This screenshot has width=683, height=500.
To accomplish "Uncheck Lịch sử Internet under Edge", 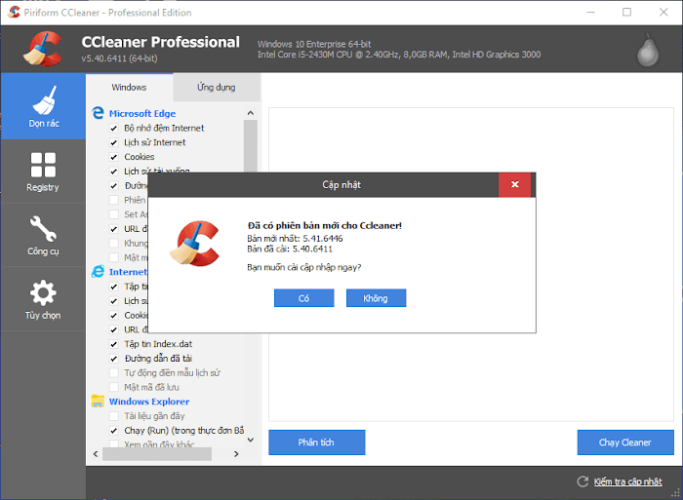I will [x=114, y=142].
